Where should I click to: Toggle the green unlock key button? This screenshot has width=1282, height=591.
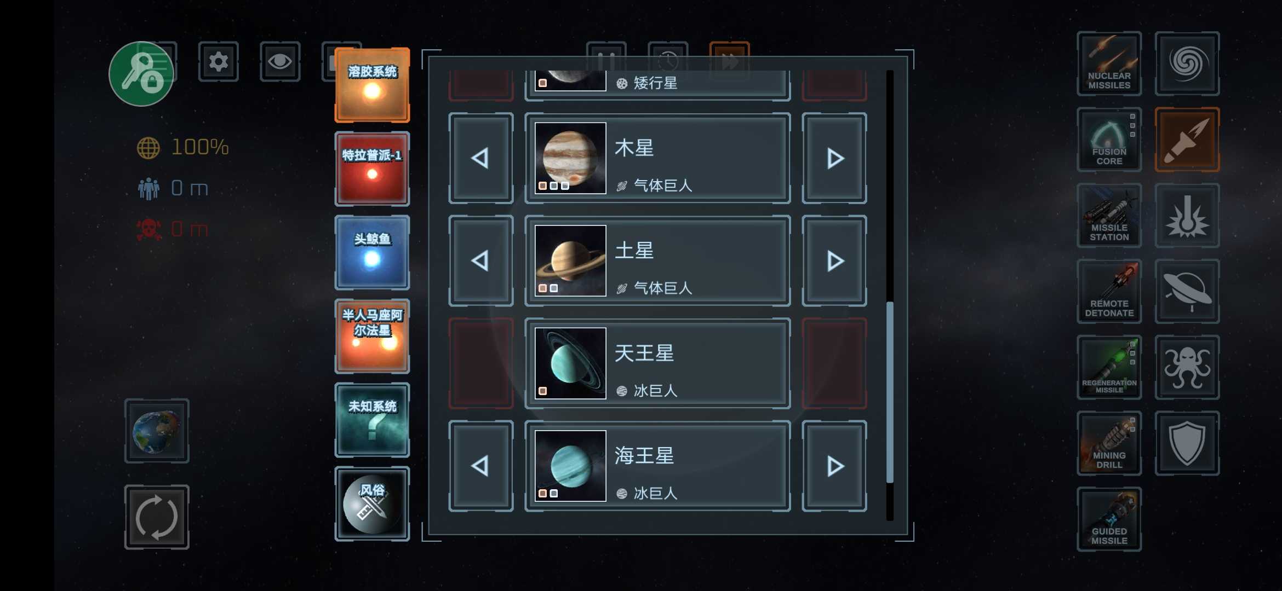pyautogui.click(x=141, y=74)
